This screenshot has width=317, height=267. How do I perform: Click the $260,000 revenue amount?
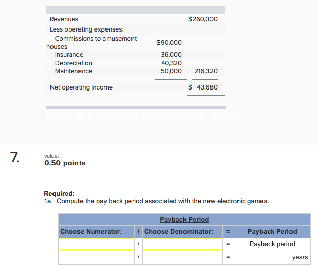(203, 19)
